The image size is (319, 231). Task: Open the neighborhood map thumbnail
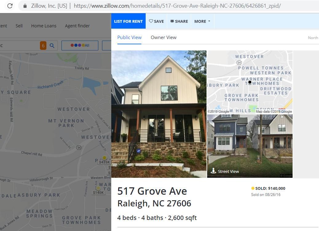250,82
